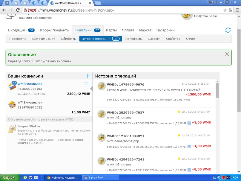Click the yellow status dot at 14:27:39
The height and width of the screenshot is (181, 241).
tap(179, 112)
